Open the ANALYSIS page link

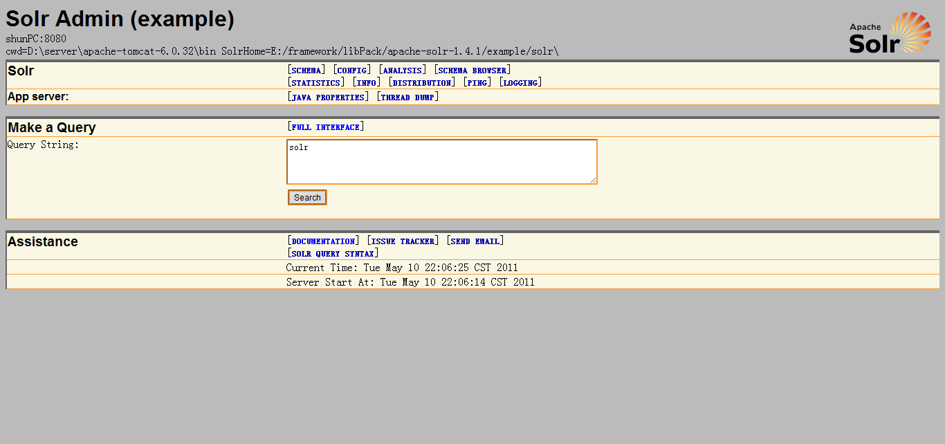point(403,71)
